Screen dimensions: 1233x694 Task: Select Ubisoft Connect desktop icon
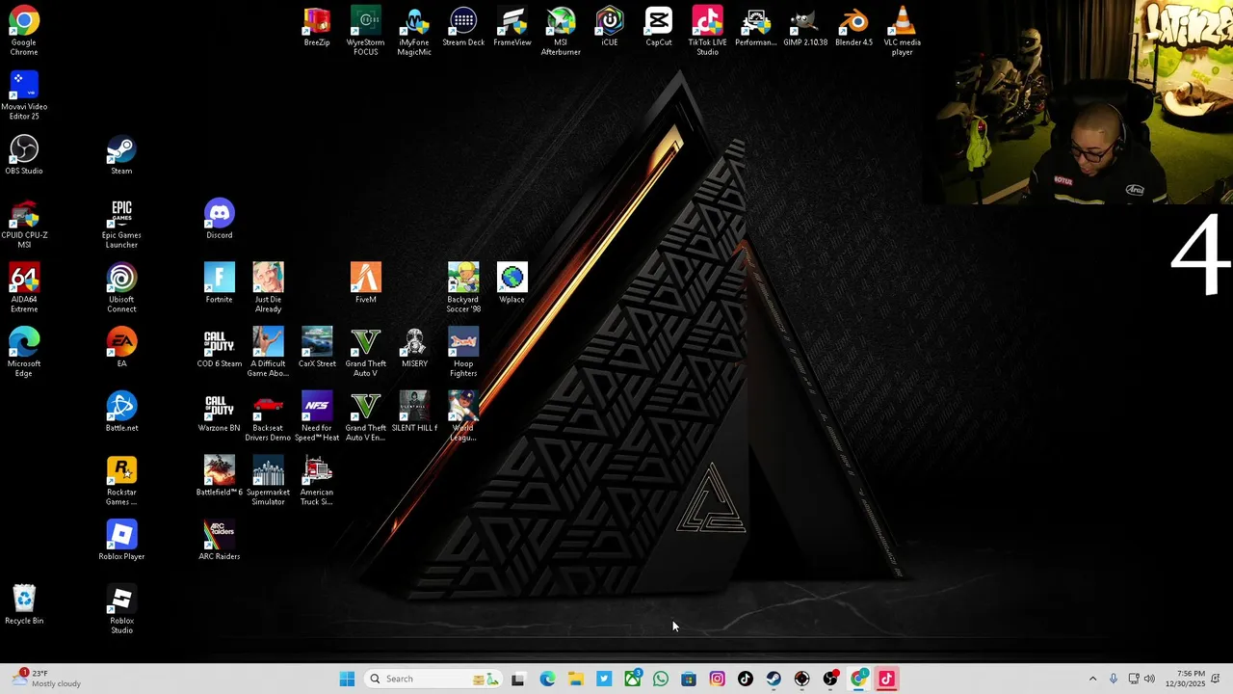coord(121,288)
